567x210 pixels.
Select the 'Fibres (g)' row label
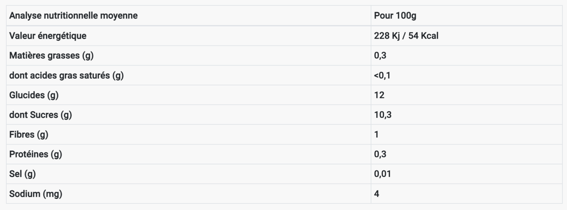click(29, 134)
